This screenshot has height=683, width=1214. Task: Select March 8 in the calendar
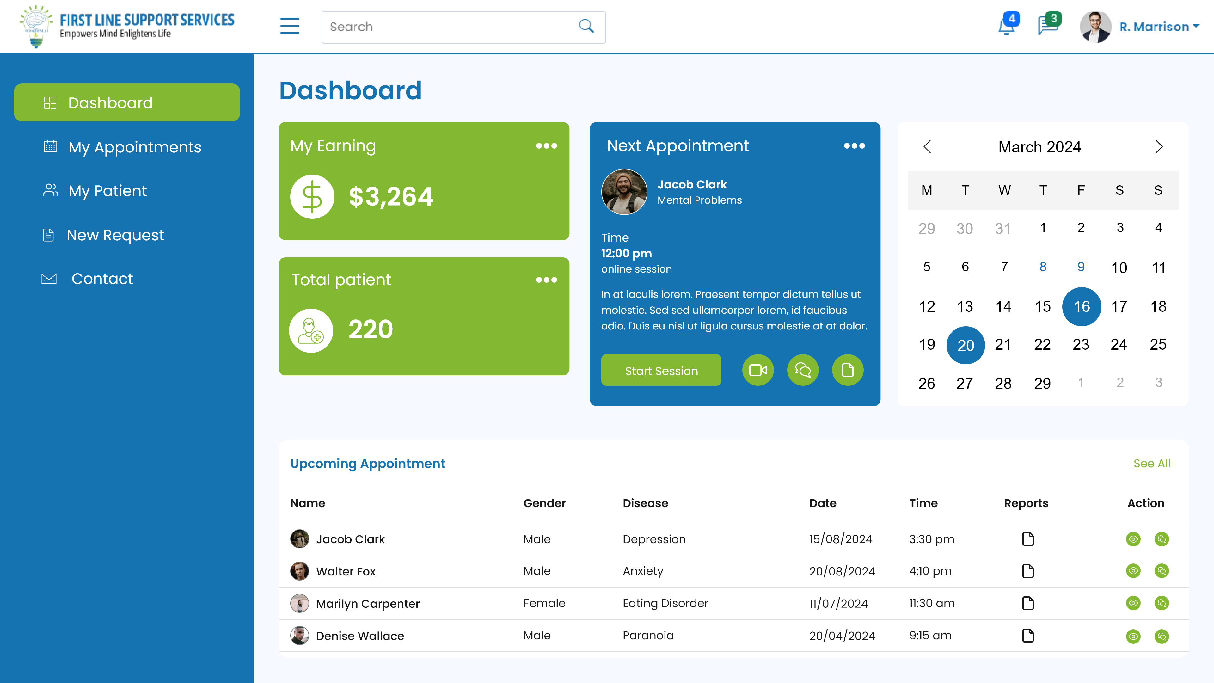(1043, 267)
